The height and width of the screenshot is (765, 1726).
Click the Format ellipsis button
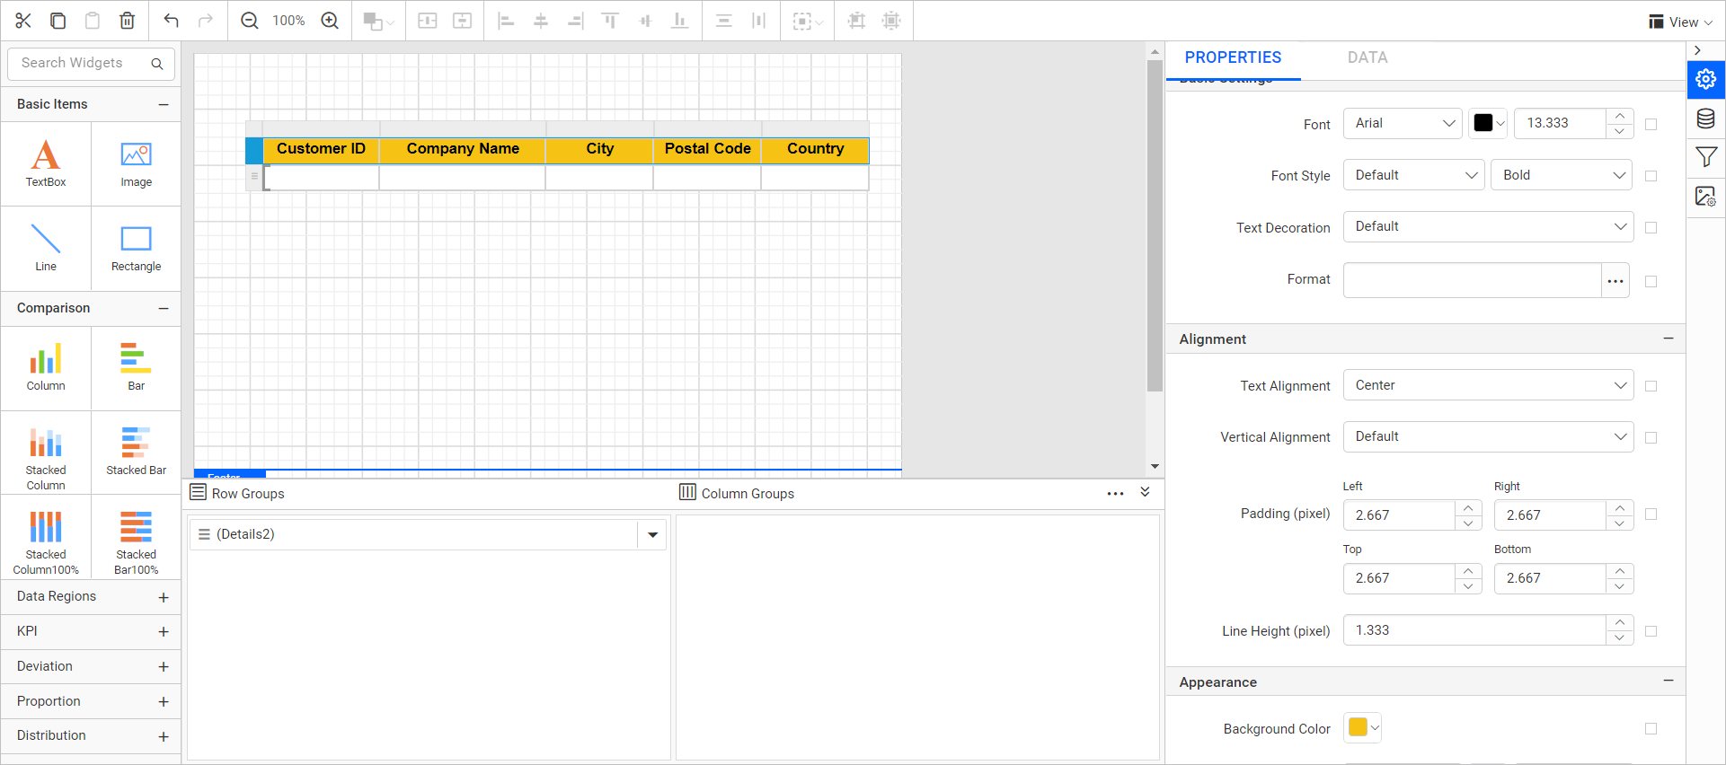tap(1615, 280)
